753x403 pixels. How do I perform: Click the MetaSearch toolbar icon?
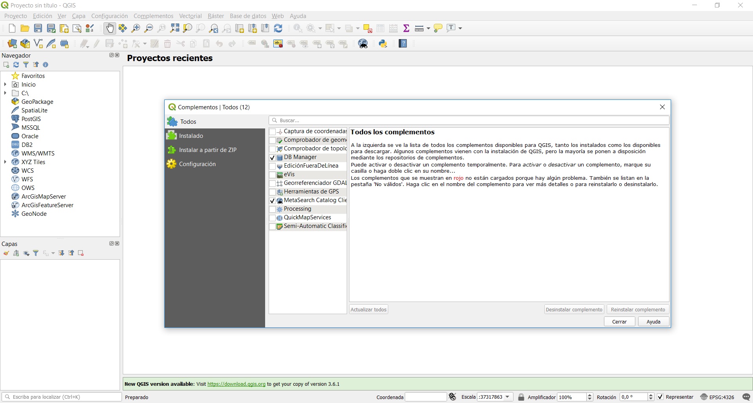click(x=363, y=43)
